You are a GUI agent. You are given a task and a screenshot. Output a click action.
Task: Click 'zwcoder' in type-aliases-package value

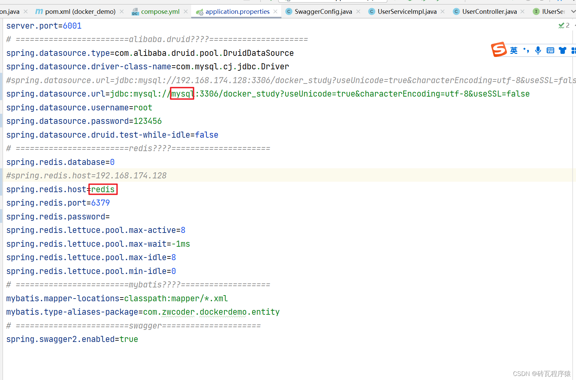(178, 312)
